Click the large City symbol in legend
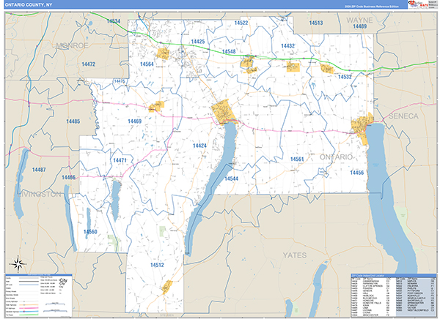Viewport: 440px width, 319px height. tap(63, 281)
